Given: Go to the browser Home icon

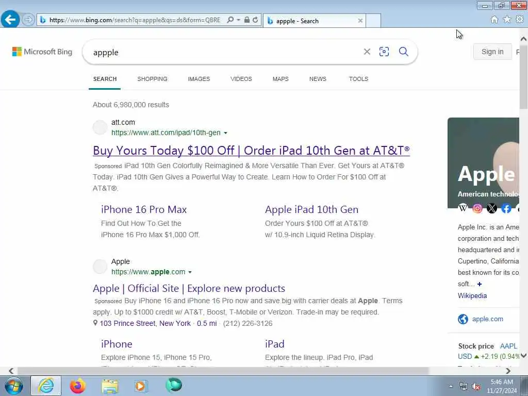Looking at the screenshot, I should (x=494, y=20).
